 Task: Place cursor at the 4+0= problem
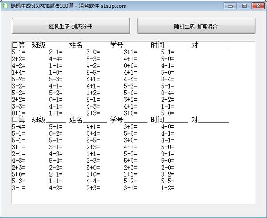[x=168, y=127]
